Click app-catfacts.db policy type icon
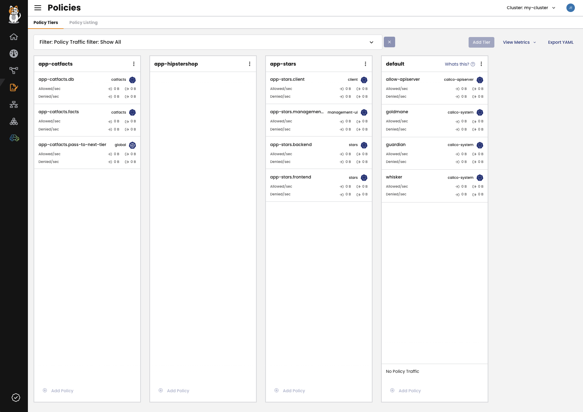Viewport: 583px width, 412px height. (x=132, y=80)
